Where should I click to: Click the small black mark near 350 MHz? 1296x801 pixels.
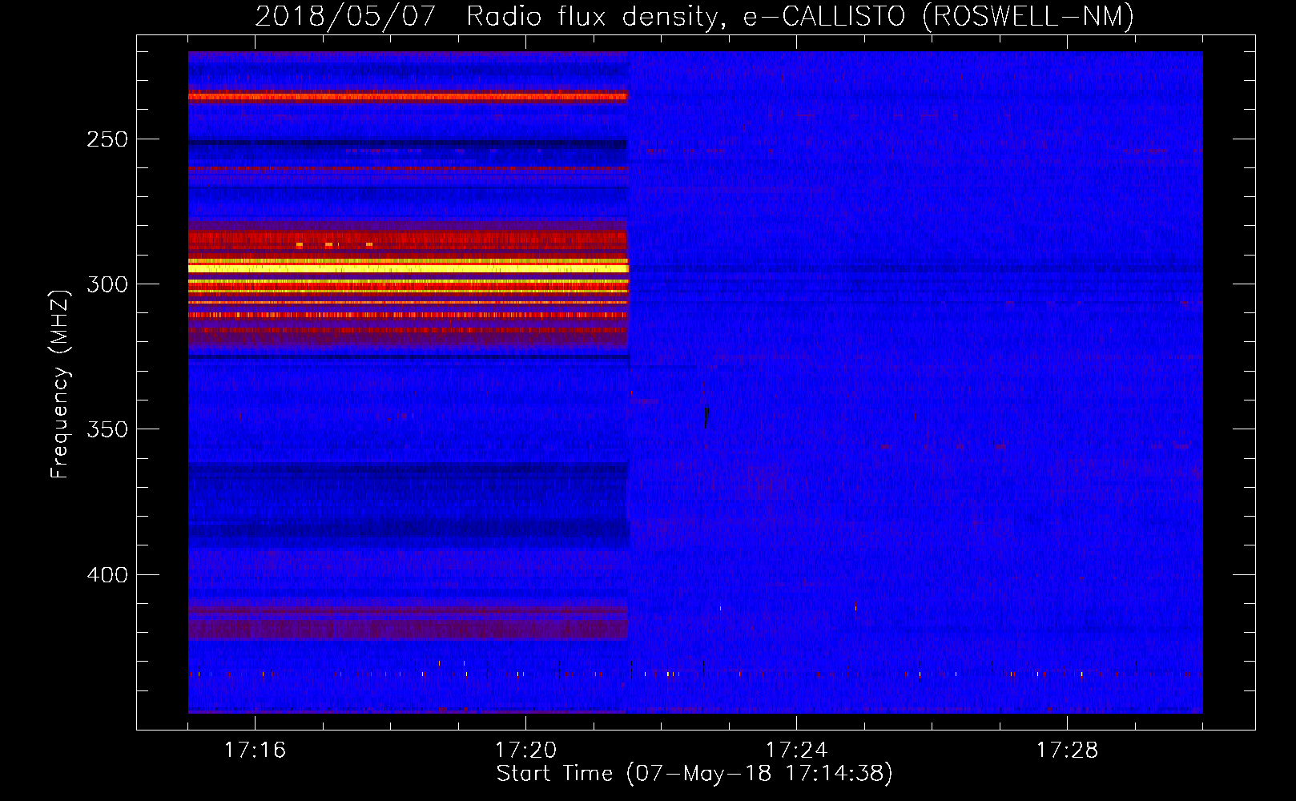pyautogui.click(x=706, y=417)
